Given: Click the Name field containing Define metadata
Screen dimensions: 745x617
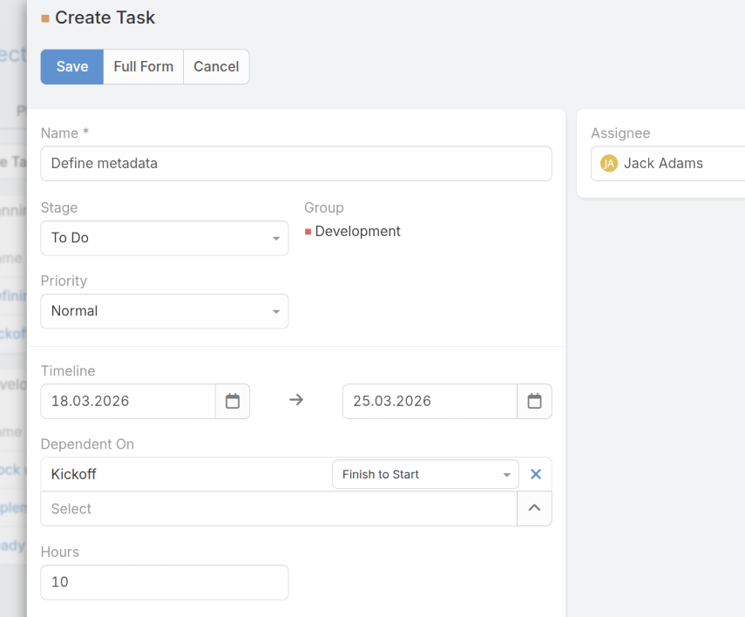Looking at the screenshot, I should click(296, 163).
